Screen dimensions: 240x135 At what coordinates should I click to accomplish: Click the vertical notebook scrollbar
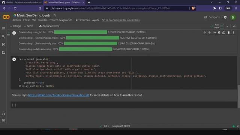[x=238, y=96]
